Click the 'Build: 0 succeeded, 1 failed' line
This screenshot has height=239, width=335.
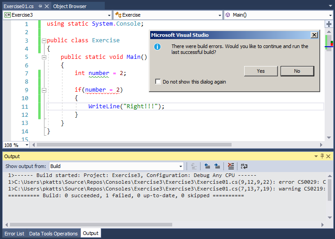pyautogui.click(x=126, y=196)
